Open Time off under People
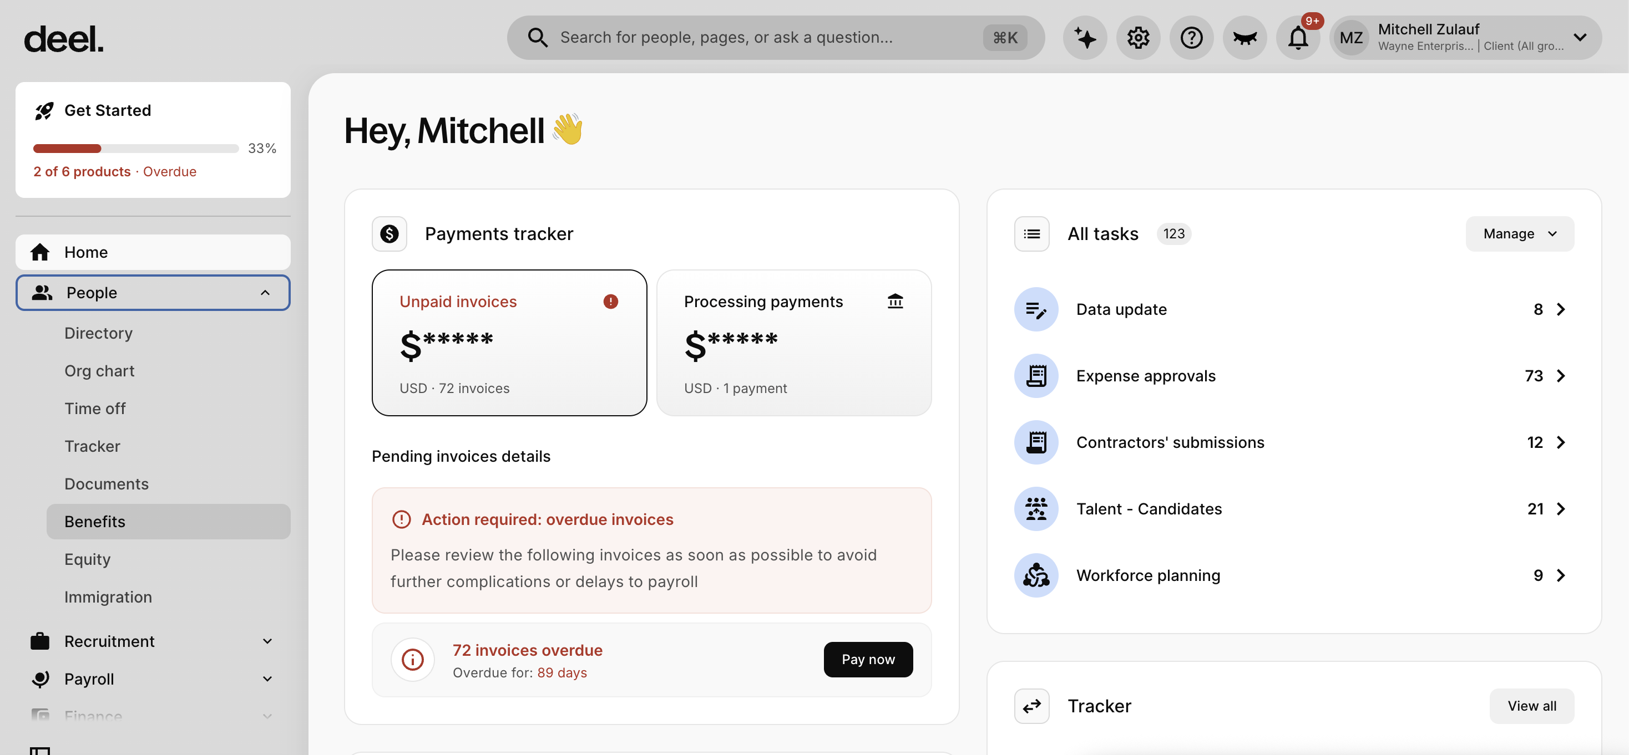 95,409
